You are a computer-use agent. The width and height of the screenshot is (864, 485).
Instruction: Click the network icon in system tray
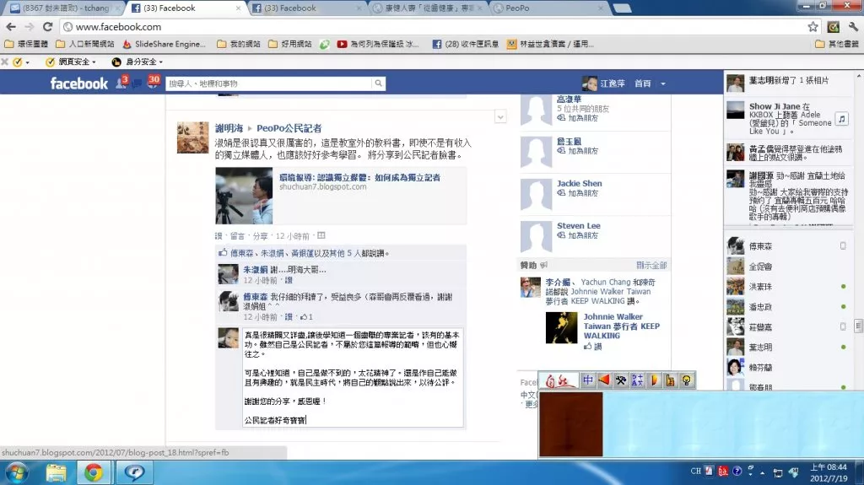777,473
